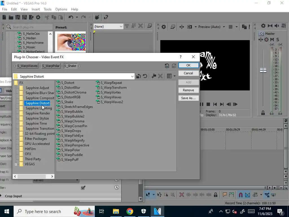Click new folder icon in Plug-In Chooser
Viewport: 289px width, 217px height.
(x=154, y=76)
